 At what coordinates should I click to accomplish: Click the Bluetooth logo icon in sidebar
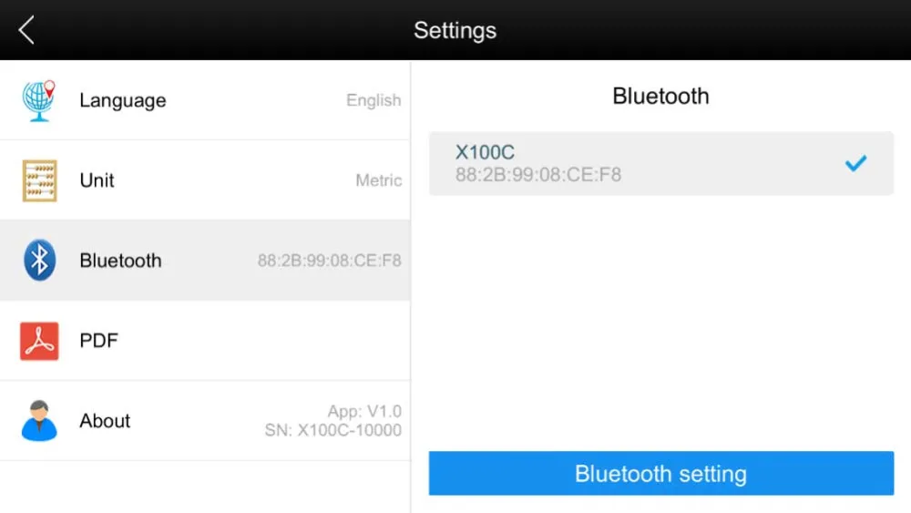click(39, 261)
